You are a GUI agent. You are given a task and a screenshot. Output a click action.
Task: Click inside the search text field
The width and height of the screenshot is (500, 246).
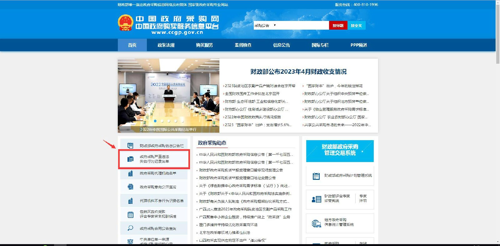coord(302,25)
